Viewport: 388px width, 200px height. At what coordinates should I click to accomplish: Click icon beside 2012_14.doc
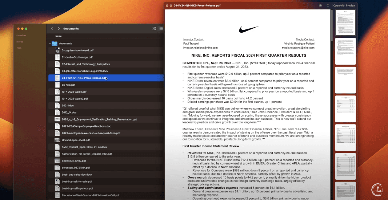57,113
